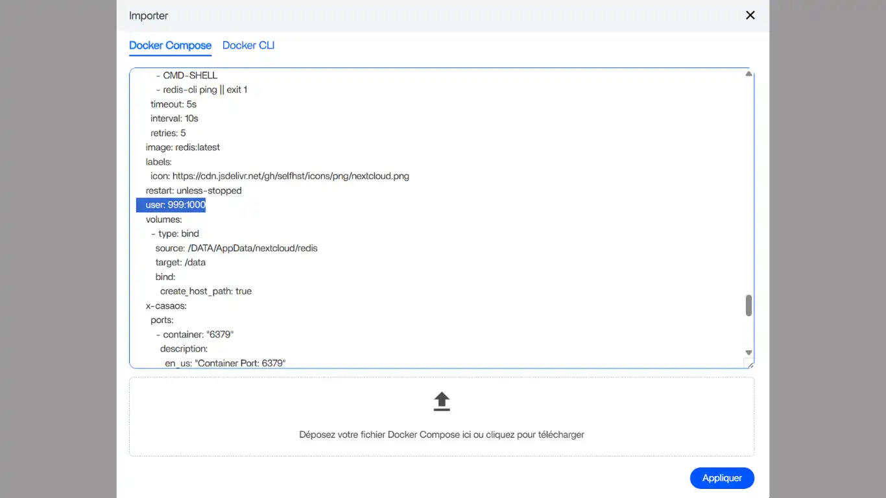Image resolution: width=886 pixels, height=498 pixels.
Task: Click the scrollbar up arrow
Action: click(x=748, y=75)
